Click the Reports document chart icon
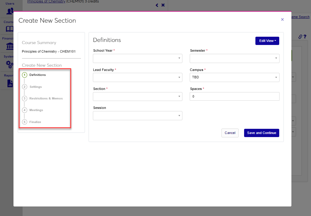The width and height of the screenshot is (311, 216). click(10, 83)
